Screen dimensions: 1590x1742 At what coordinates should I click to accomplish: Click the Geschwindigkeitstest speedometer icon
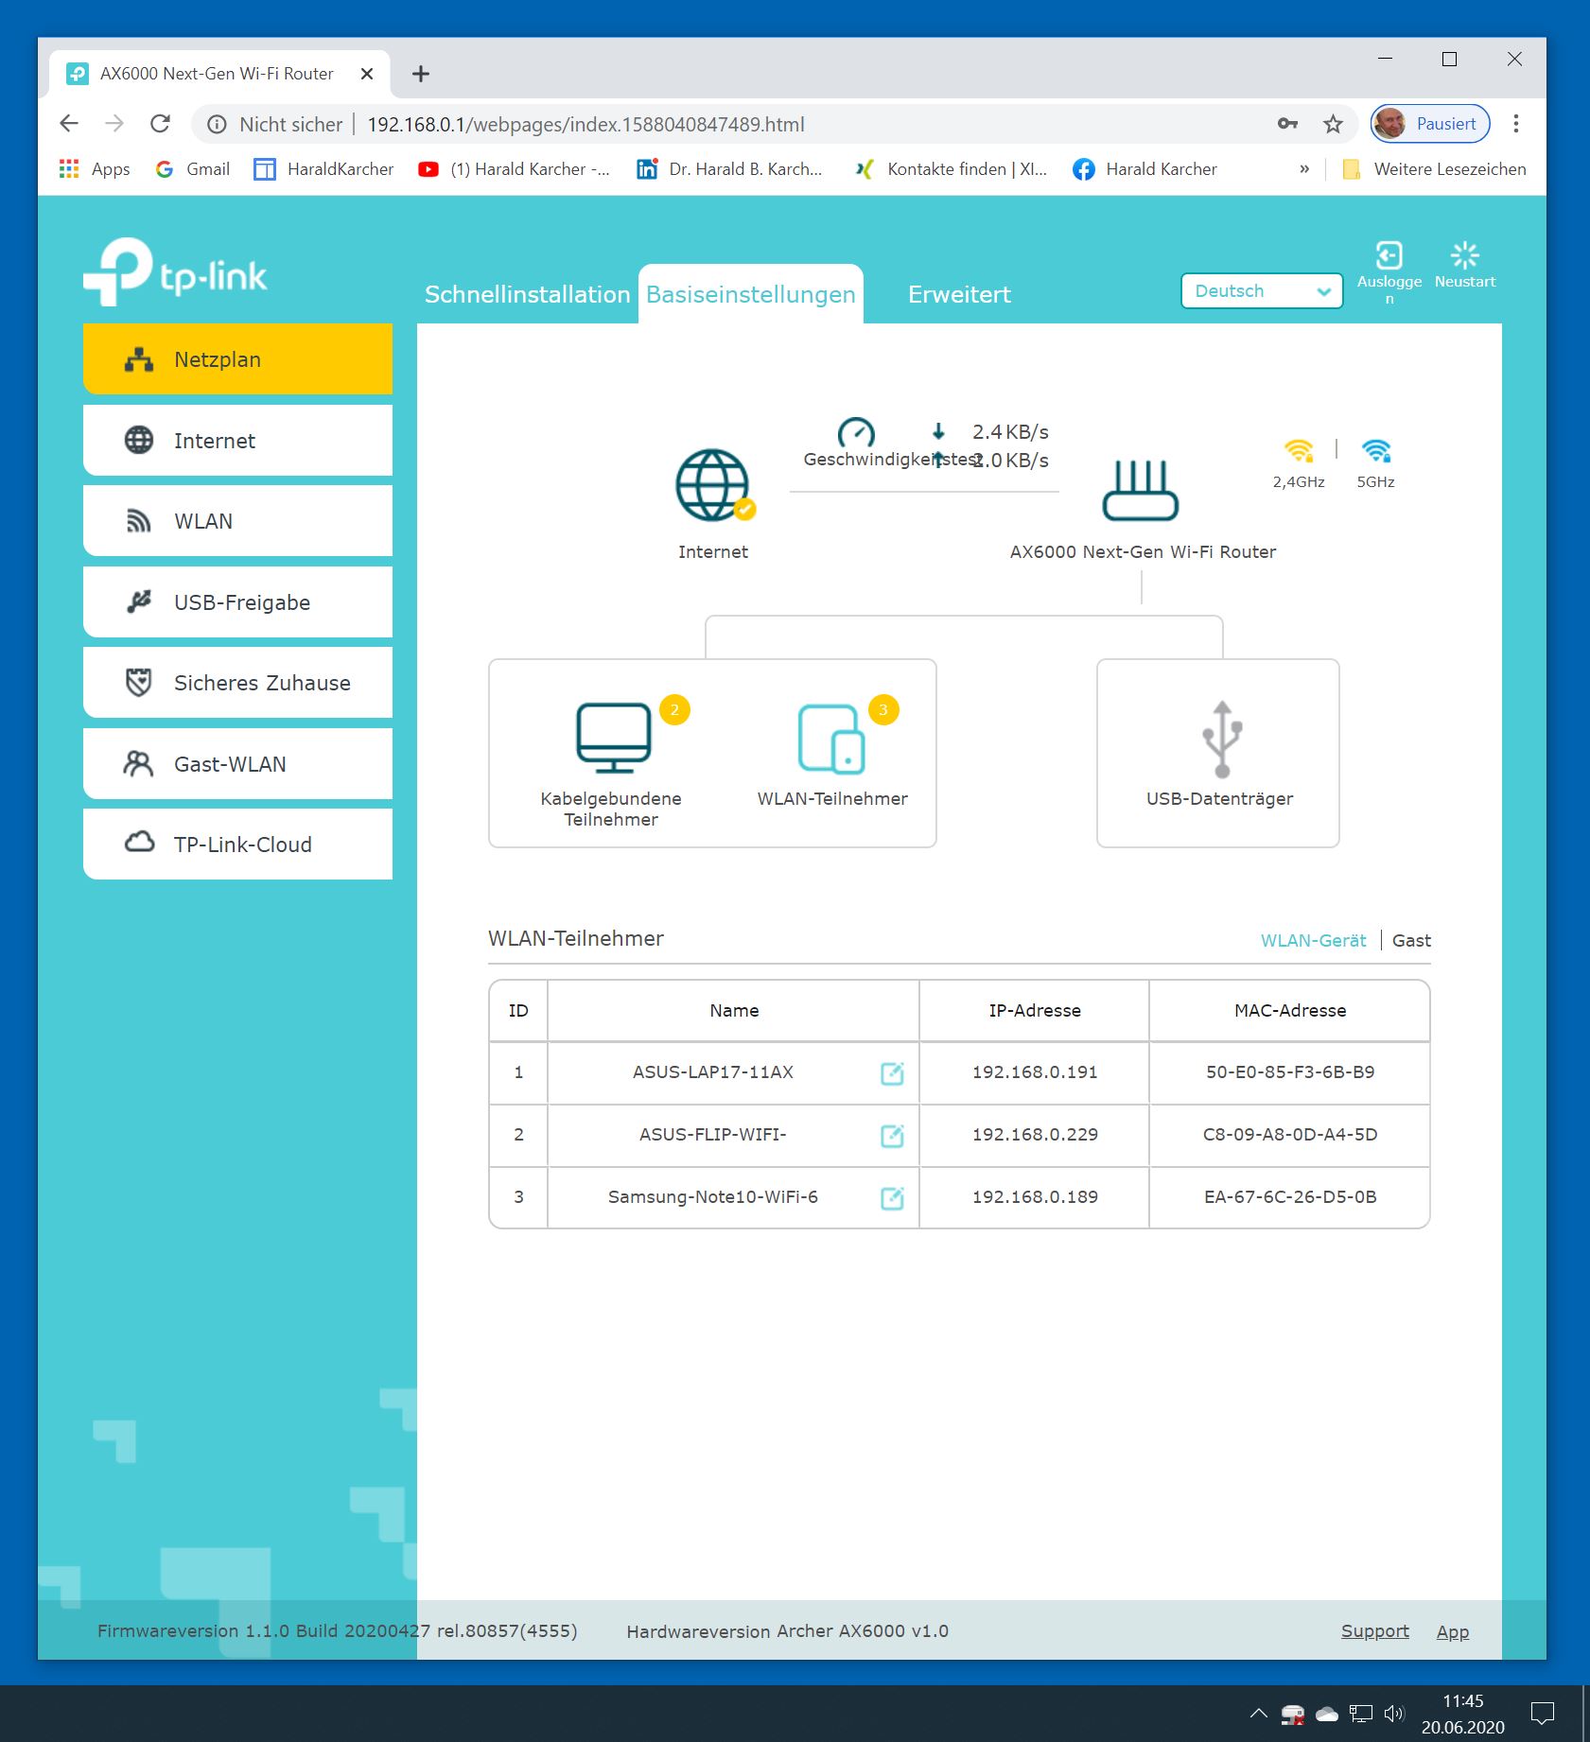tap(856, 433)
